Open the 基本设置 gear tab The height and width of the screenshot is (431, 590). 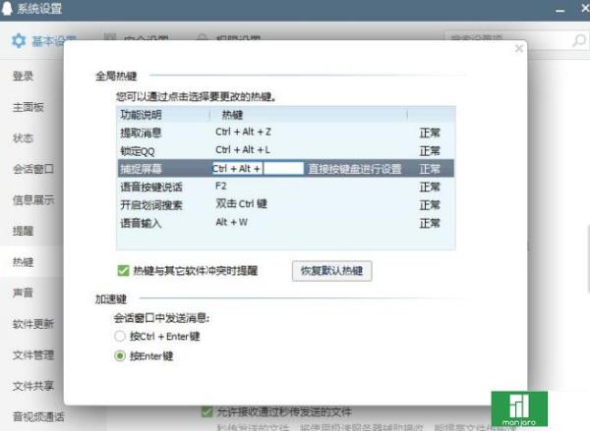[x=43, y=40]
